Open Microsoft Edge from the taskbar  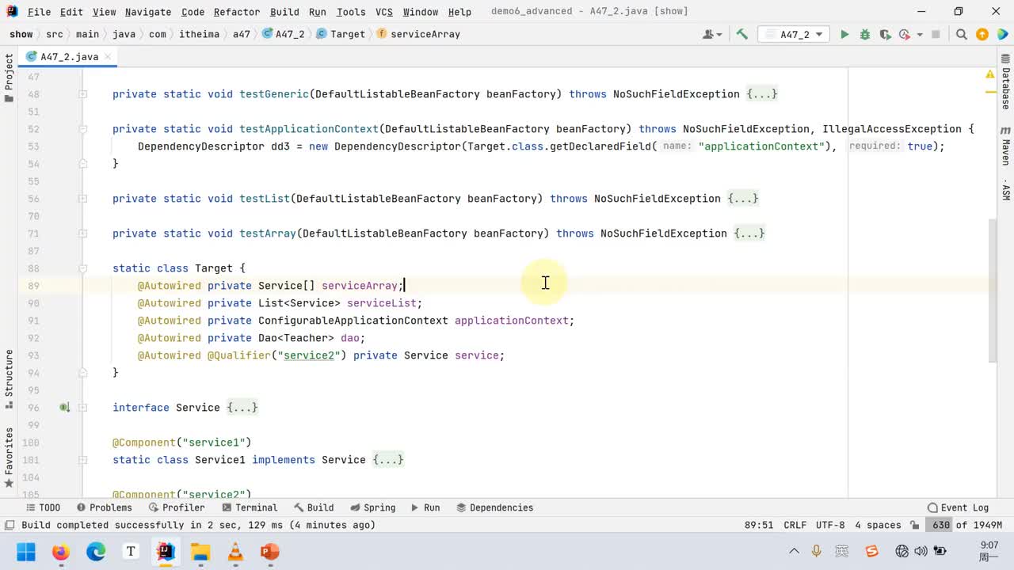tap(96, 552)
